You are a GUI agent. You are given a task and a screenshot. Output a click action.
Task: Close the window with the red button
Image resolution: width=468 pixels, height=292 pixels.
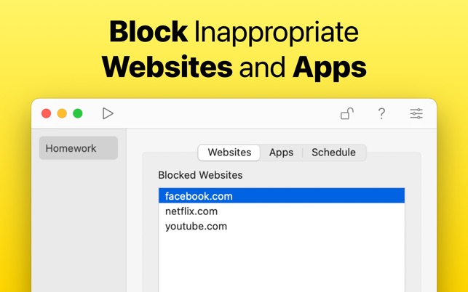pyautogui.click(x=46, y=113)
